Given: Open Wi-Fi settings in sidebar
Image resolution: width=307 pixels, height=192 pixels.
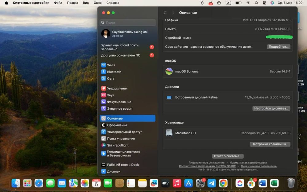Looking at the screenshot, I should [127, 65].
